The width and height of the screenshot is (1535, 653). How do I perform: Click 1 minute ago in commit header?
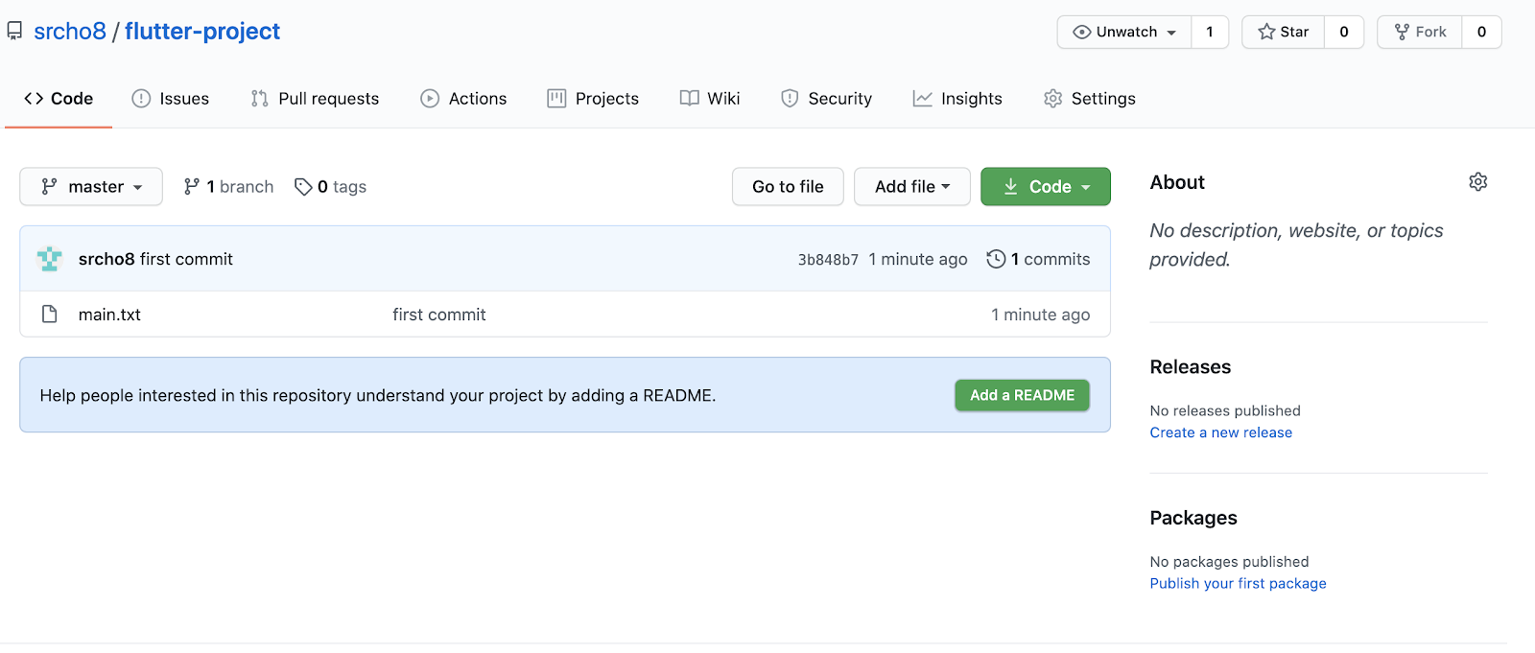coord(918,259)
